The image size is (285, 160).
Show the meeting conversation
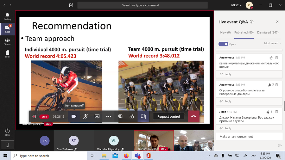point(120,116)
